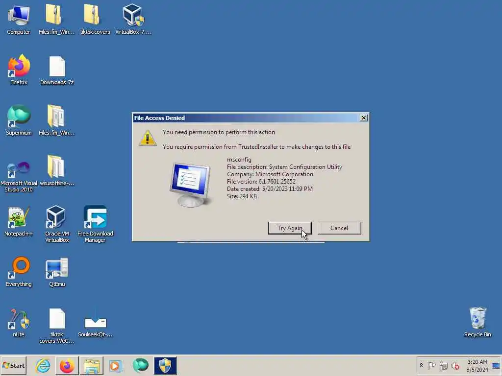Select the Oracle VM VirtualBox shortcut
The width and height of the screenshot is (502, 376).
coord(57,224)
